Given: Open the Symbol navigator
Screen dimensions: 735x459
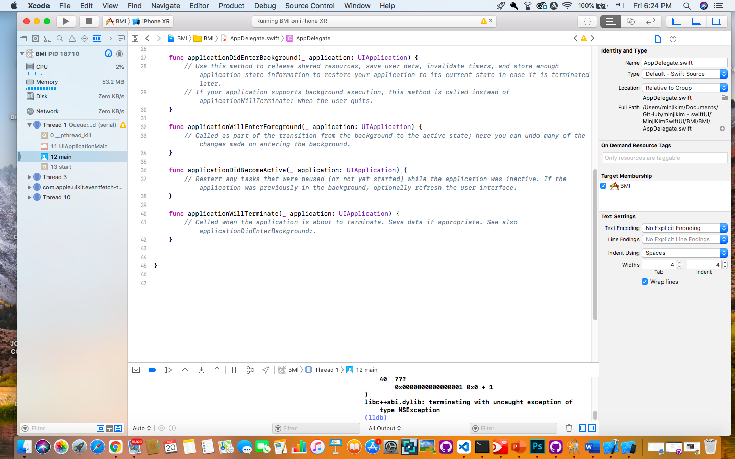Looking at the screenshot, I should coord(47,38).
